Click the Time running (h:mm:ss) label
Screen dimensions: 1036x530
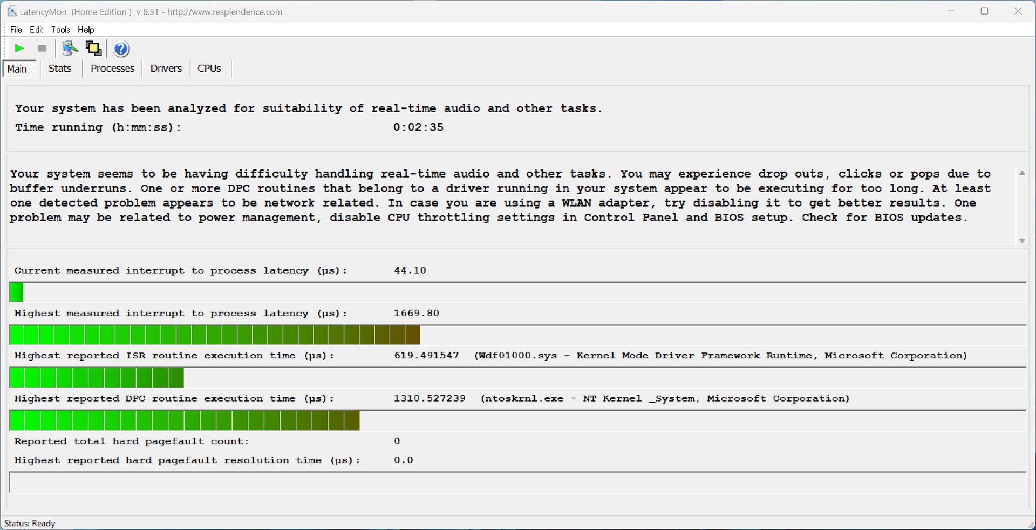98,128
